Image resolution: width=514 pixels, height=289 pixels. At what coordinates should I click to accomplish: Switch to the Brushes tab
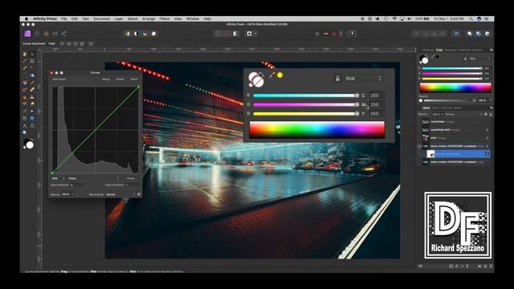click(477, 50)
